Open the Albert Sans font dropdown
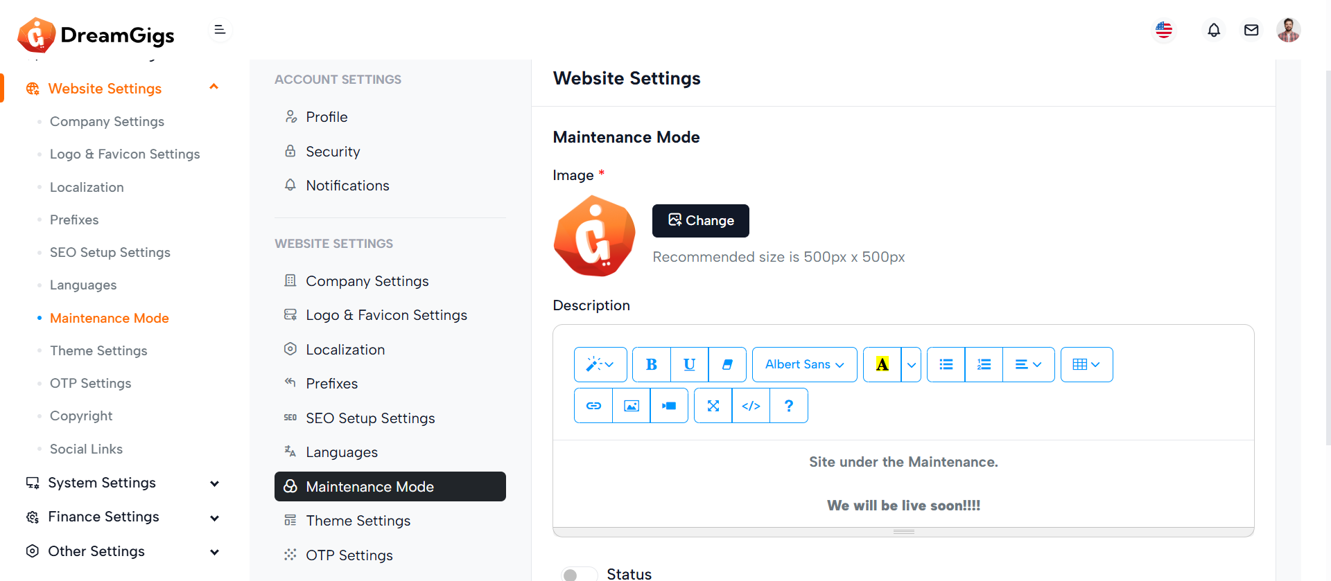Screen dimensions: 1331x581 coord(804,365)
